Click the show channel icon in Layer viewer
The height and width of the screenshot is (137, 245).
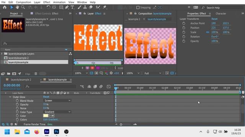point(106,73)
